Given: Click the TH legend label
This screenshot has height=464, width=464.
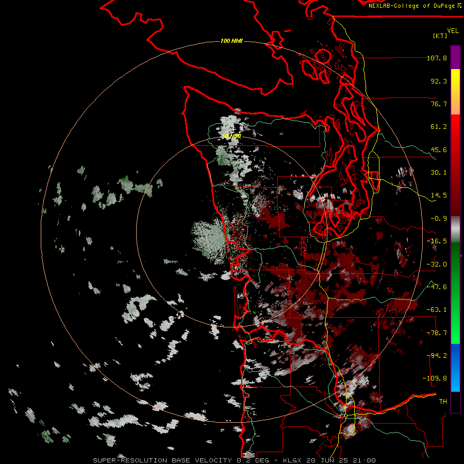Looking at the screenshot, I should pos(443,402).
